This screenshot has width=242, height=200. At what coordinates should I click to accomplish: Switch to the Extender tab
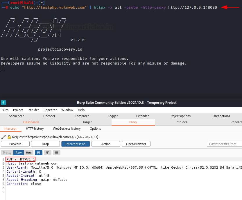click(x=142, y=116)
